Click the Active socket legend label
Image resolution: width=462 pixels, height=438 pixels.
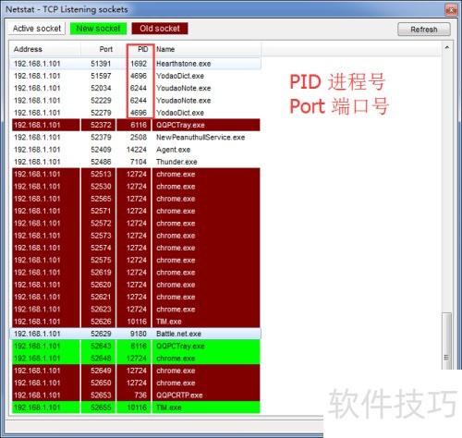click(x=37, y=29)
